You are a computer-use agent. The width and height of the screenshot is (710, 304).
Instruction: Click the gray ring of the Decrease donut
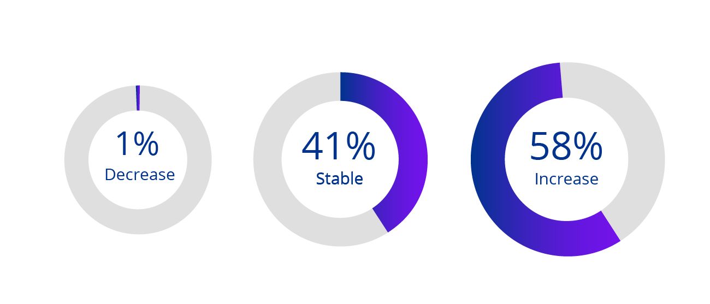tap(76, 160)
